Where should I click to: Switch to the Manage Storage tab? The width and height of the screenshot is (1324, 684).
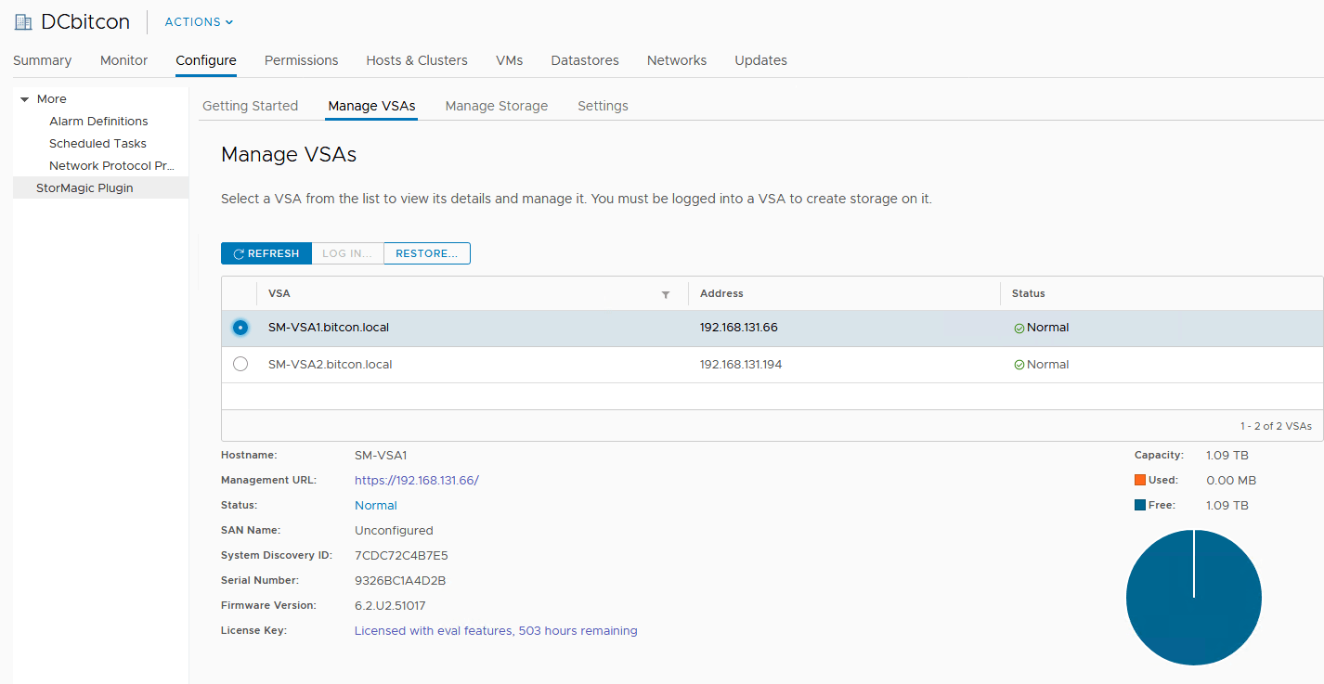pyautogui.click(x=497, y=106)
